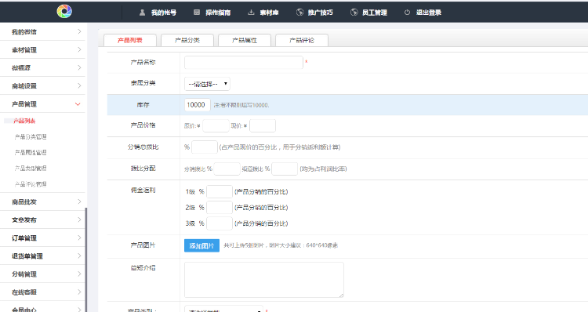Click the book icon beside 操作指南
This screenshot has width=588, height=312.
pyautogui.click(x=197, y=13)
